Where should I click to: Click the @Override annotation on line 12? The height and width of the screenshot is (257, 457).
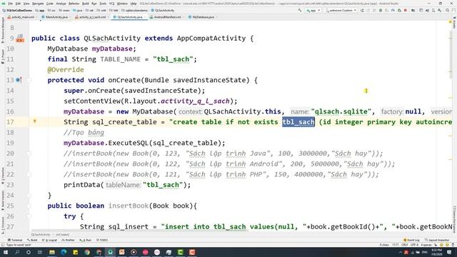66,70
